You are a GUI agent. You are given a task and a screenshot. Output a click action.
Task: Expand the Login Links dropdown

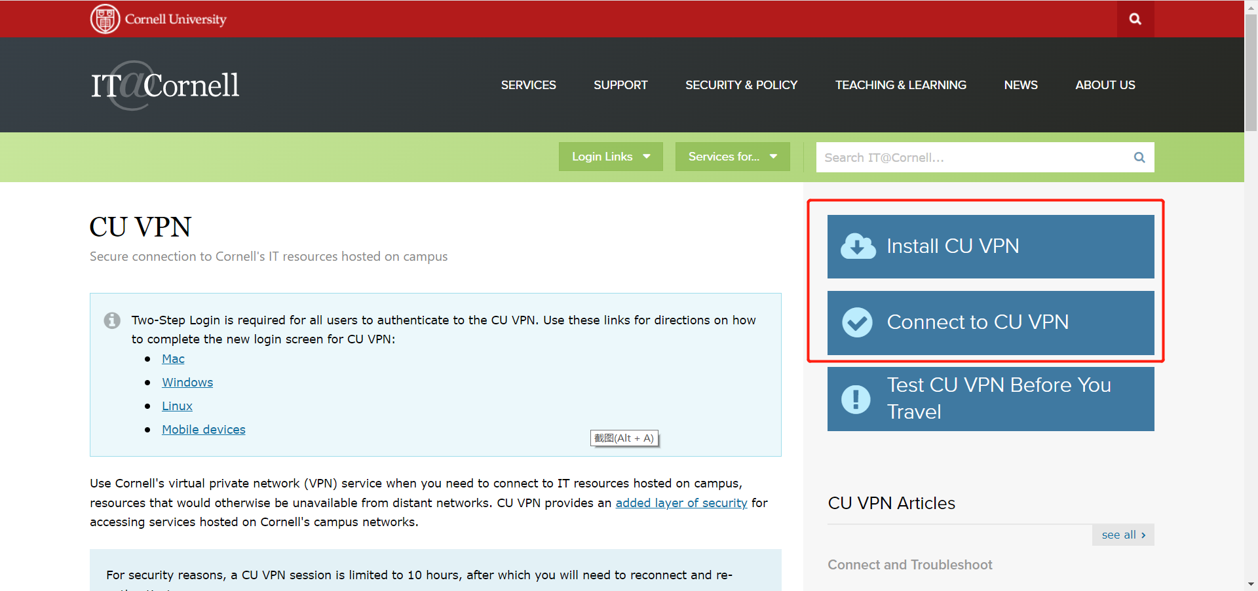click(x=611, y=157)
